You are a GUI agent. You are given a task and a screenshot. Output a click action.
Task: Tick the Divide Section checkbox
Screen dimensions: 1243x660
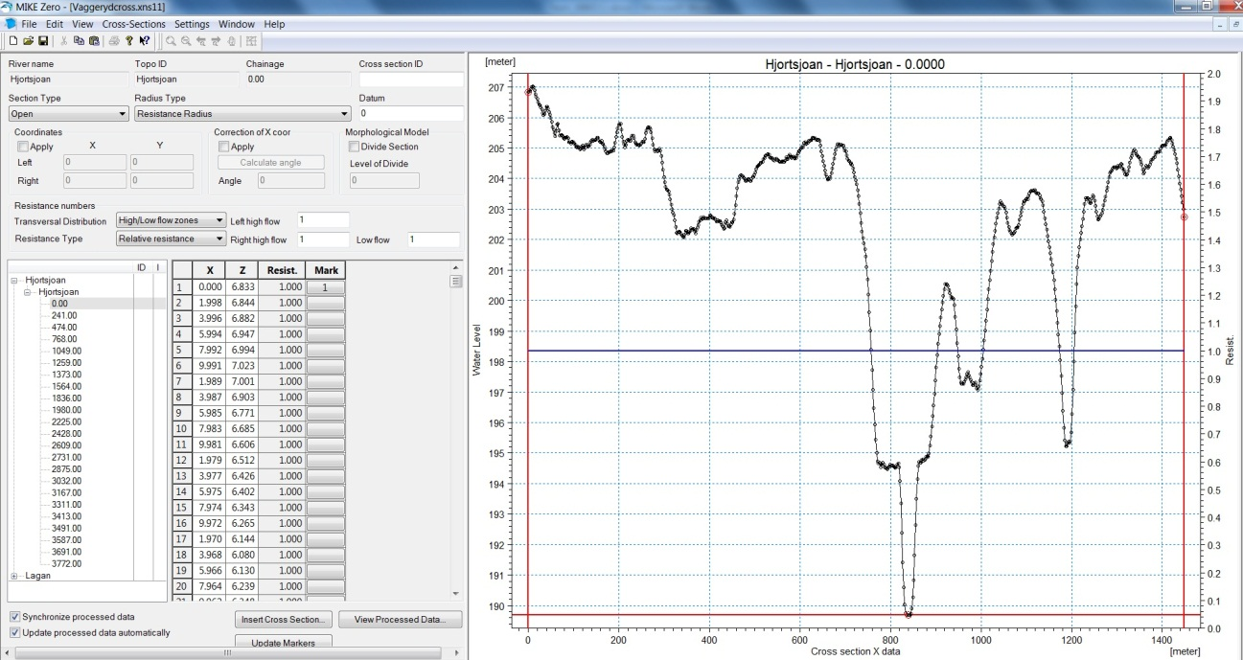(x=355, y=148)
